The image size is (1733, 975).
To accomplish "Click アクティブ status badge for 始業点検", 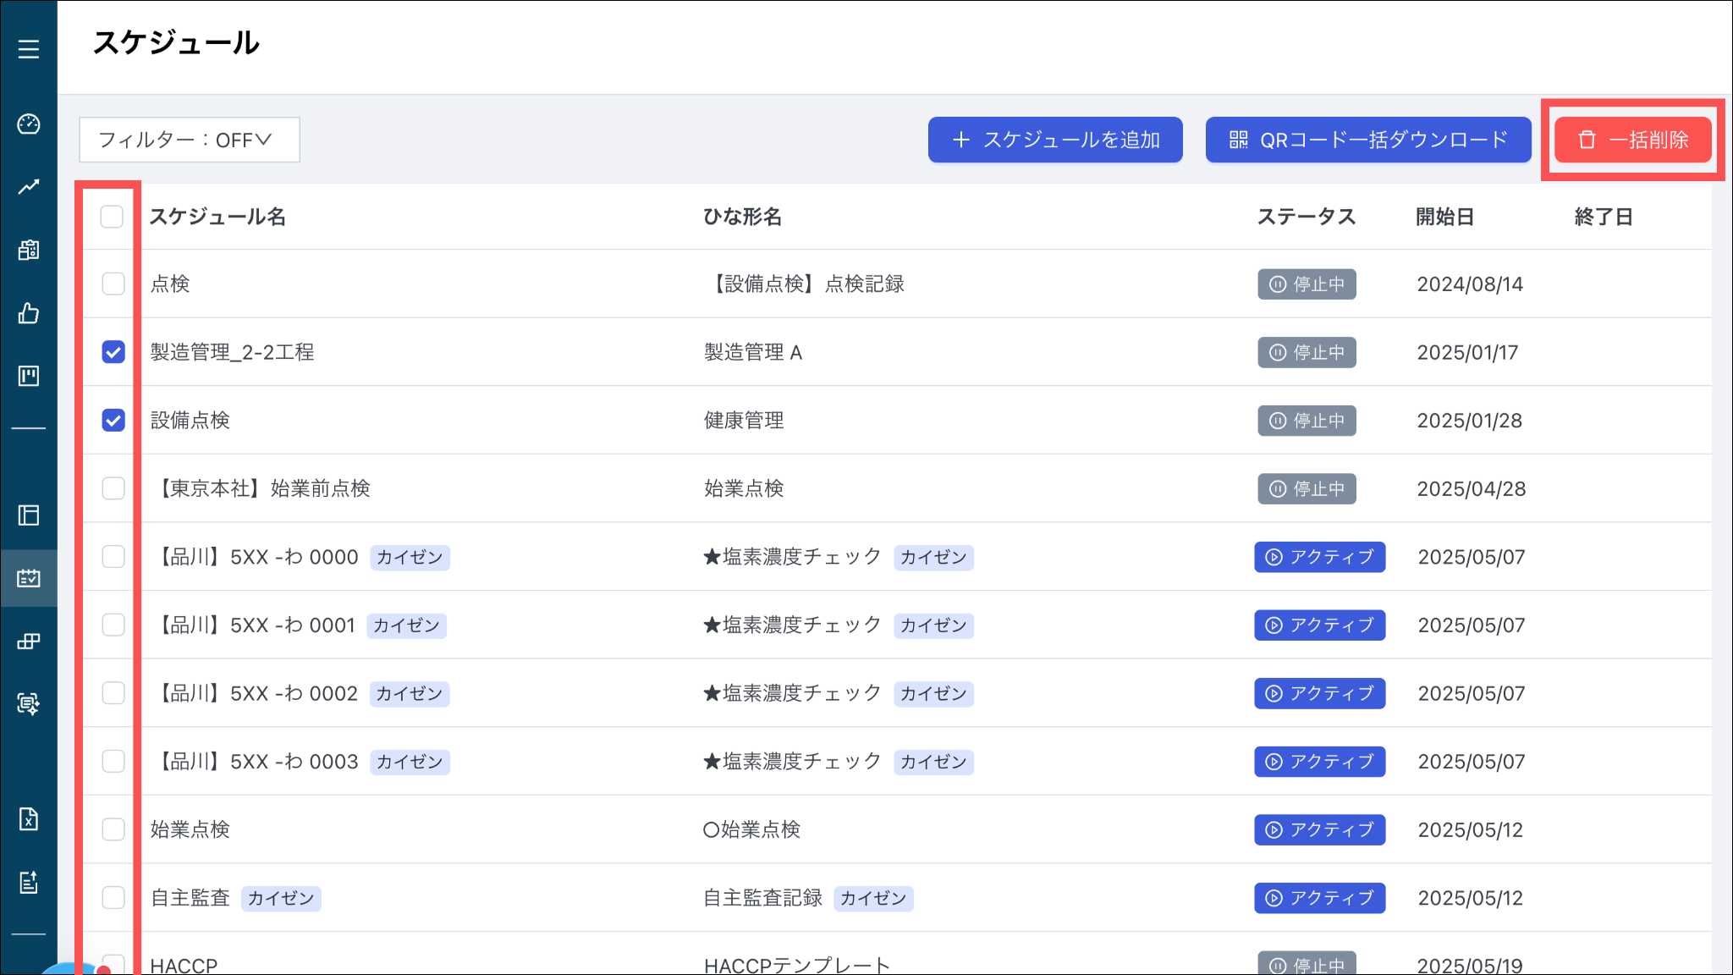I will (x=1319, y=829).
